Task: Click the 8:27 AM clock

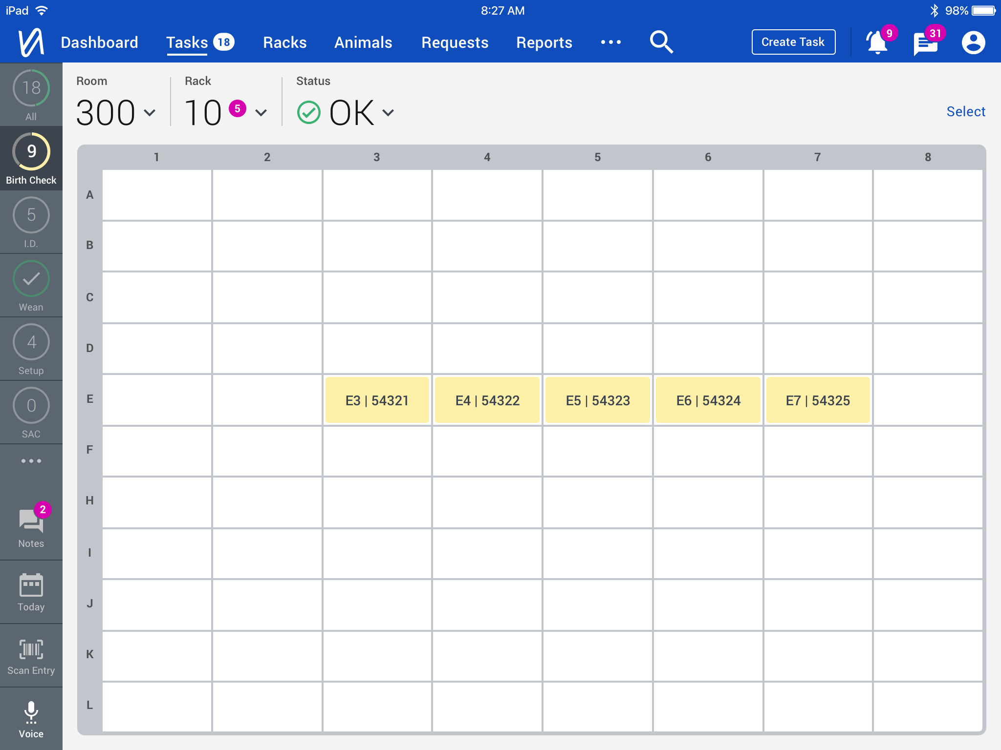Action: coord(502,10)
